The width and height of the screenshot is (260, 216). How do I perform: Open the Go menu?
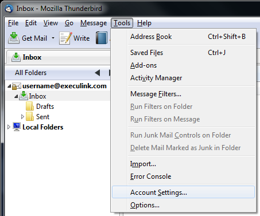pyautogui.click(x=69, y=23)
